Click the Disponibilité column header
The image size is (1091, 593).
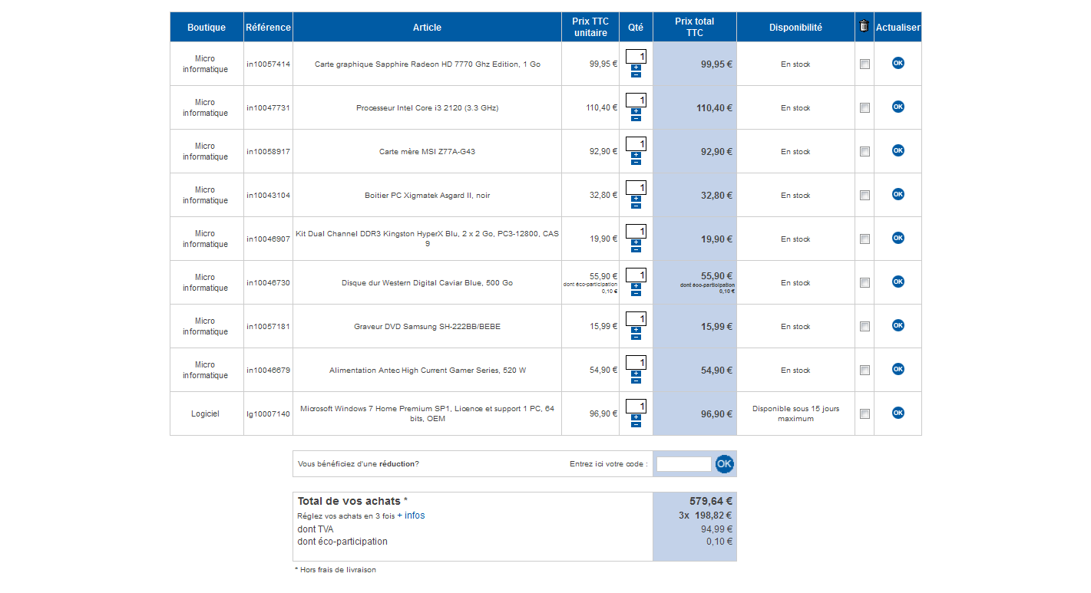pyautogui.click(x=795, y=28)
